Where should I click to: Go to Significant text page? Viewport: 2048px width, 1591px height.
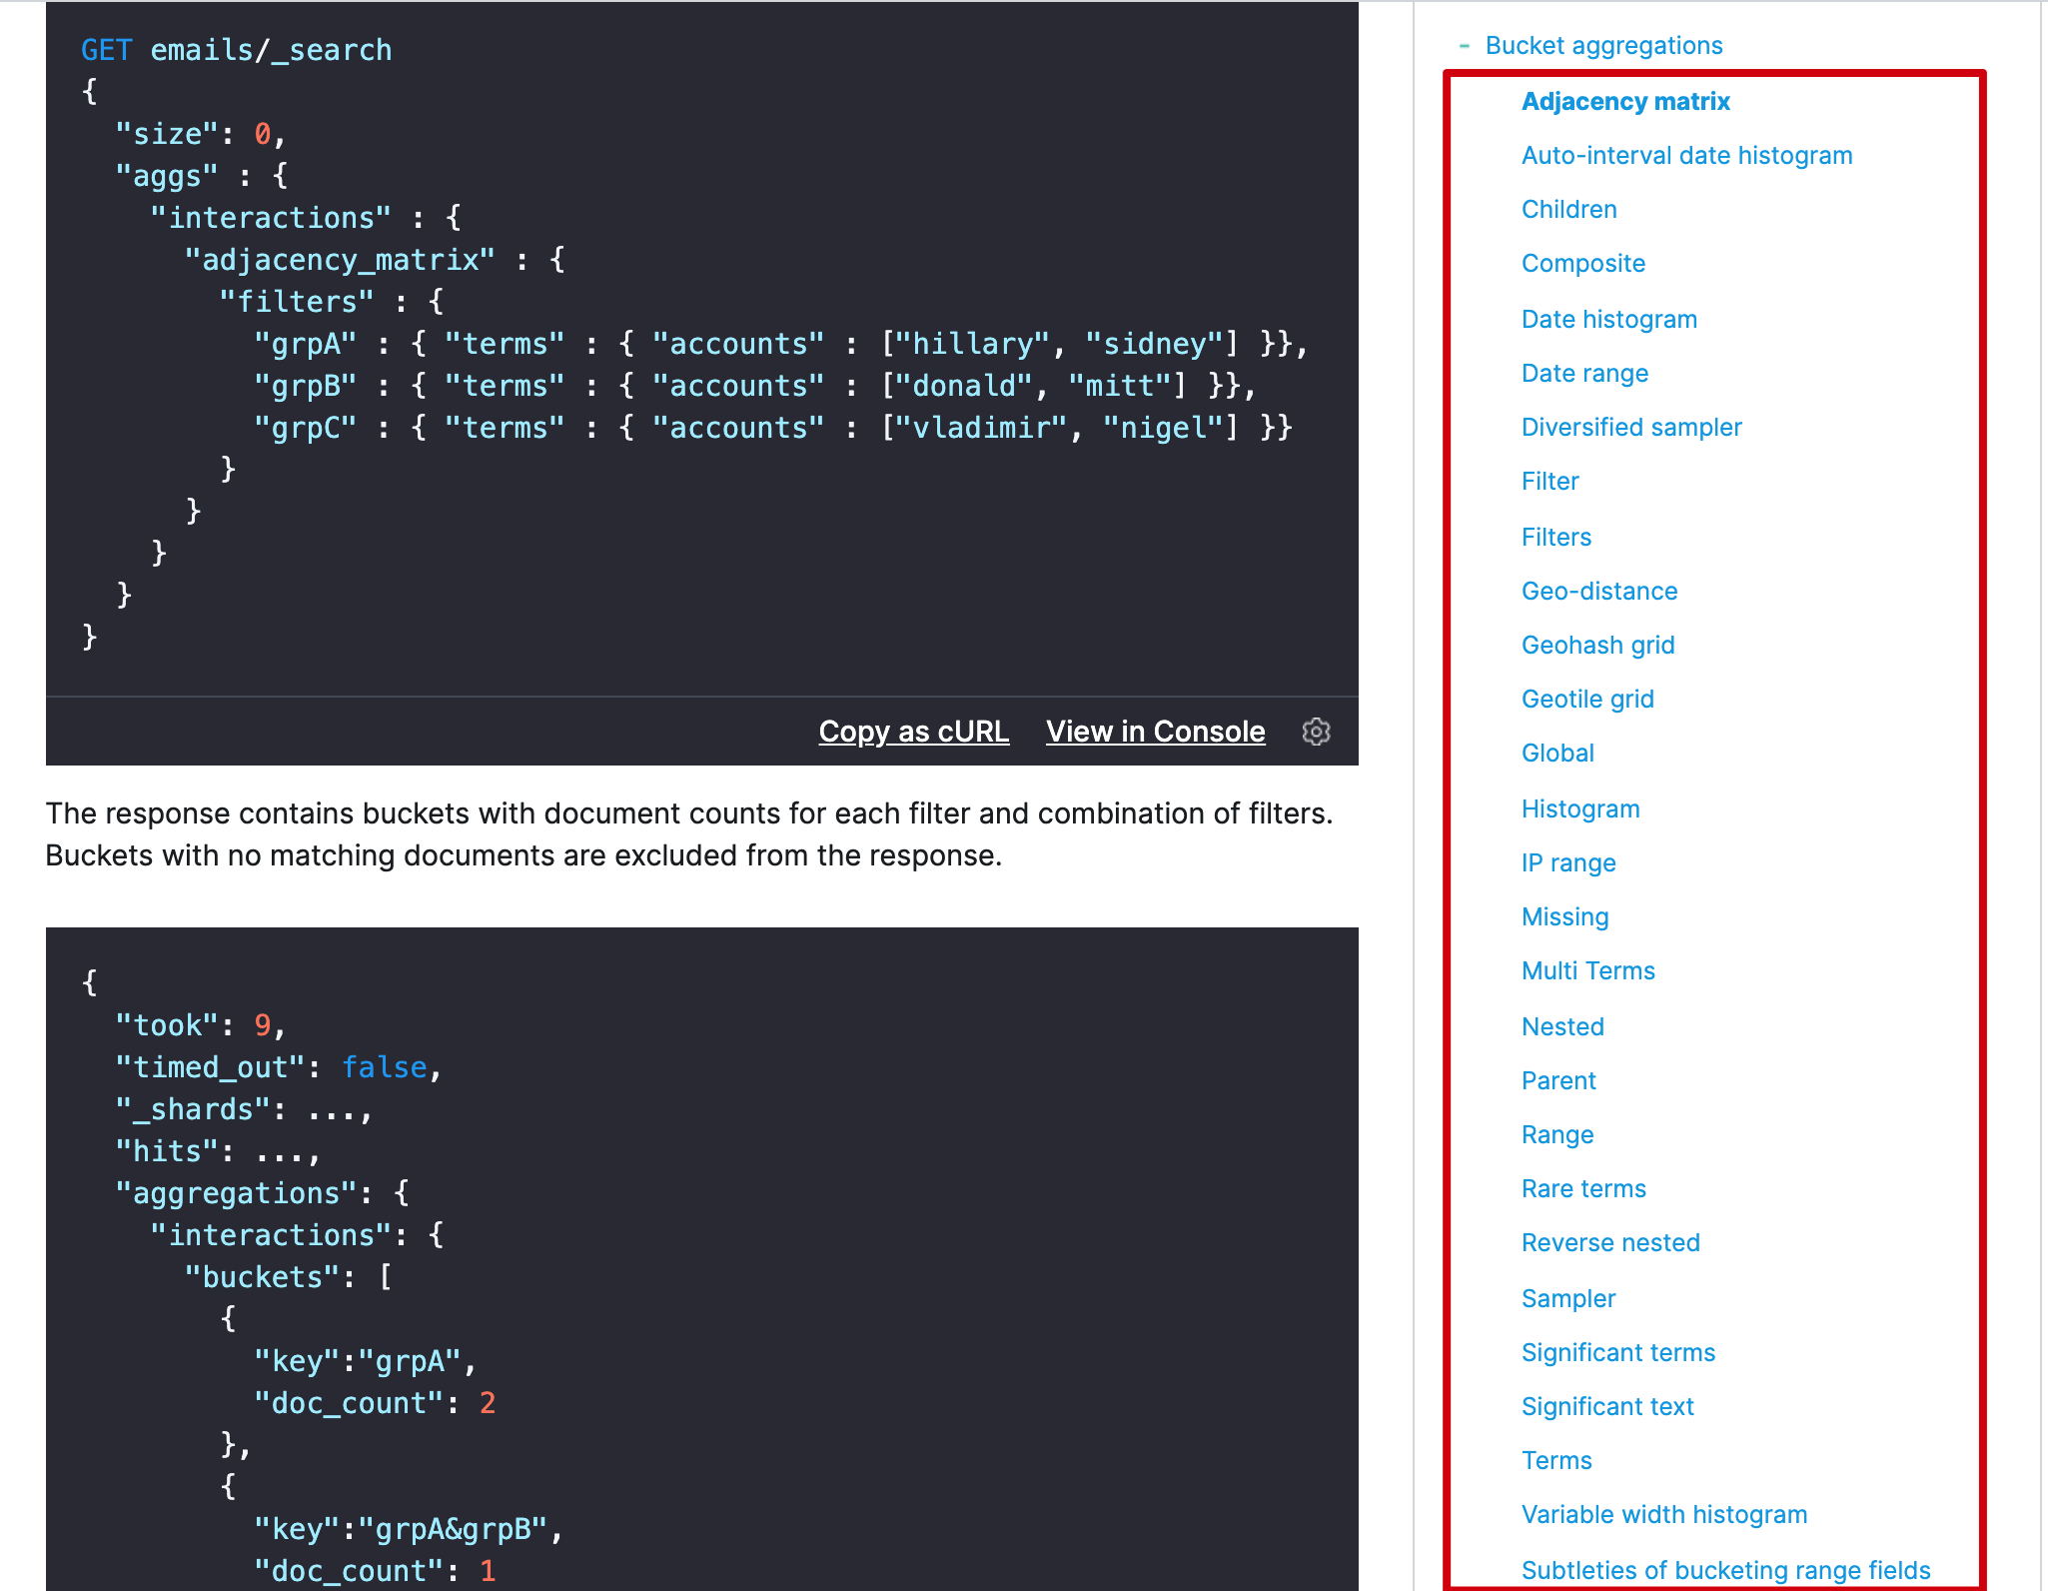point(1606,1406)
